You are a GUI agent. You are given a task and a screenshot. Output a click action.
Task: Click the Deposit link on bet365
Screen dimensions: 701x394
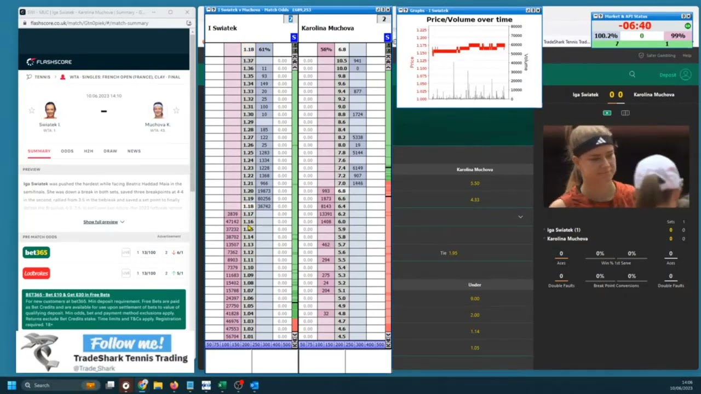coord(668,75)
